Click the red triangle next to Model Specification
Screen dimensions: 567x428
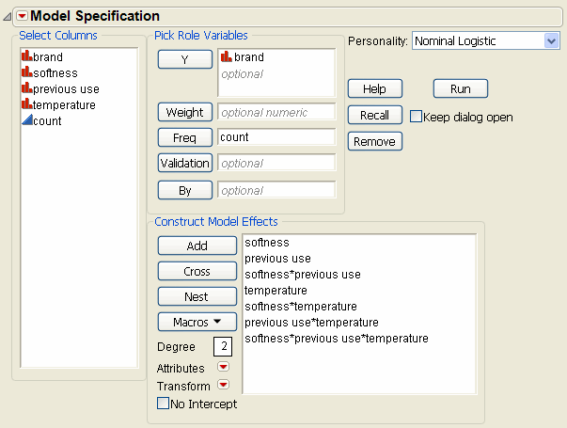pos(22,16)
